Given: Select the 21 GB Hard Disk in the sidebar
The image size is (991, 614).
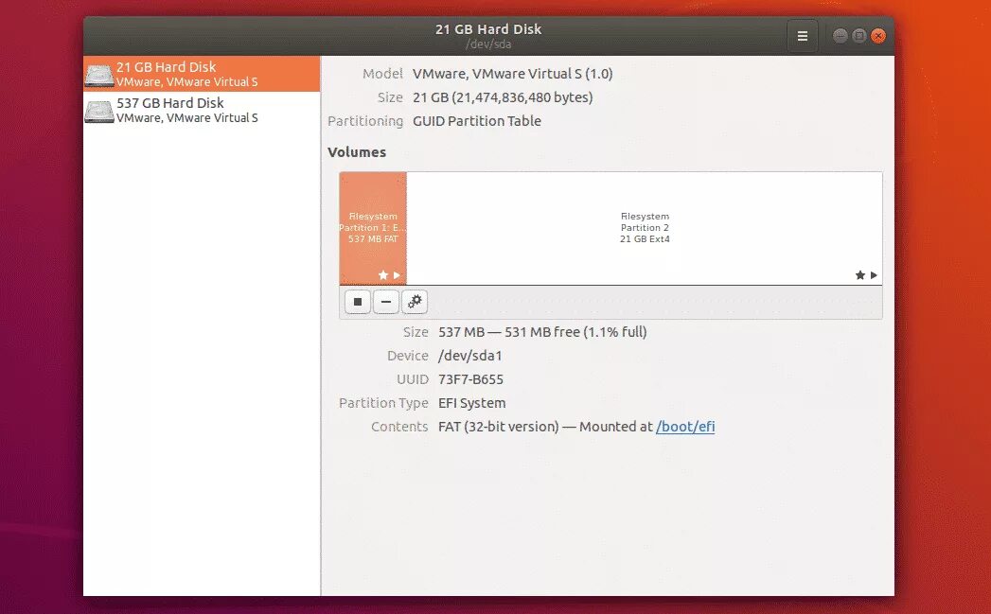Looking at the screenshot, I should coord(202,74).
